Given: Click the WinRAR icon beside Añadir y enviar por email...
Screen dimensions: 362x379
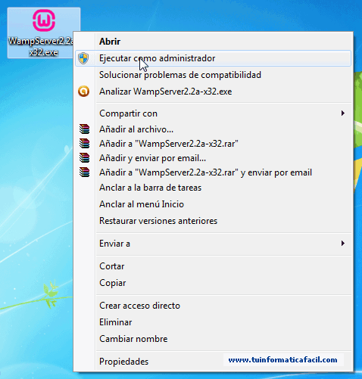Looking at the screenshot, I should (84, 157).
